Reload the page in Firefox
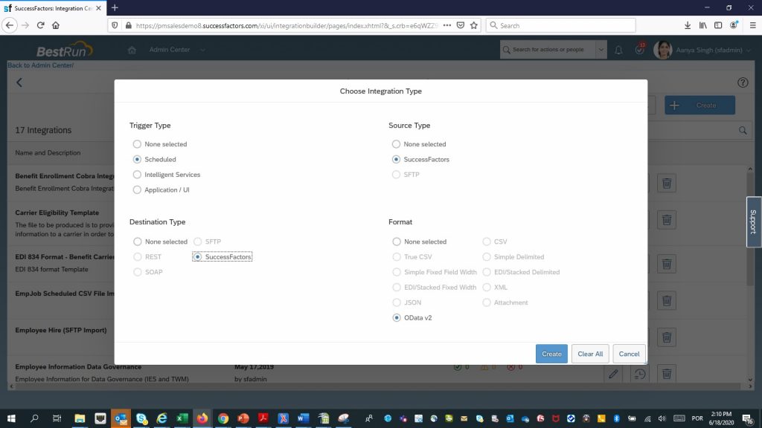762x428 pixels. pyautogui.click(x=41, y=25)
